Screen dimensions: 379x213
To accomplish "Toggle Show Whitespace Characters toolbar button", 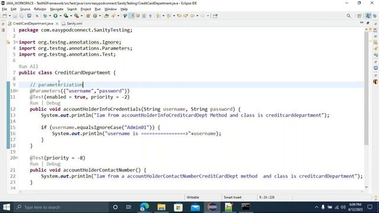I will click(x=150, y=16).
